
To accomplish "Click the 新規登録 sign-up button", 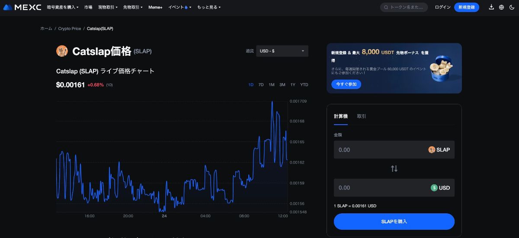I will (466, 7).
